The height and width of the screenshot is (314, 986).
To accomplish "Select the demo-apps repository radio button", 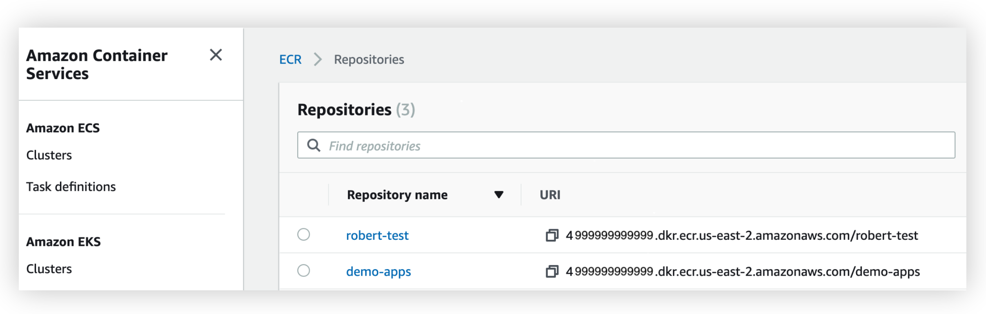I will [303, 270].
